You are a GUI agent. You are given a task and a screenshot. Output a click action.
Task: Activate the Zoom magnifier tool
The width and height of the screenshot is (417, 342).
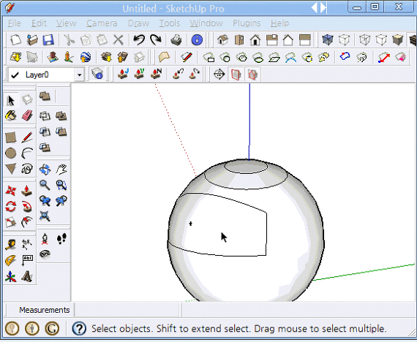tap(45, 185)
